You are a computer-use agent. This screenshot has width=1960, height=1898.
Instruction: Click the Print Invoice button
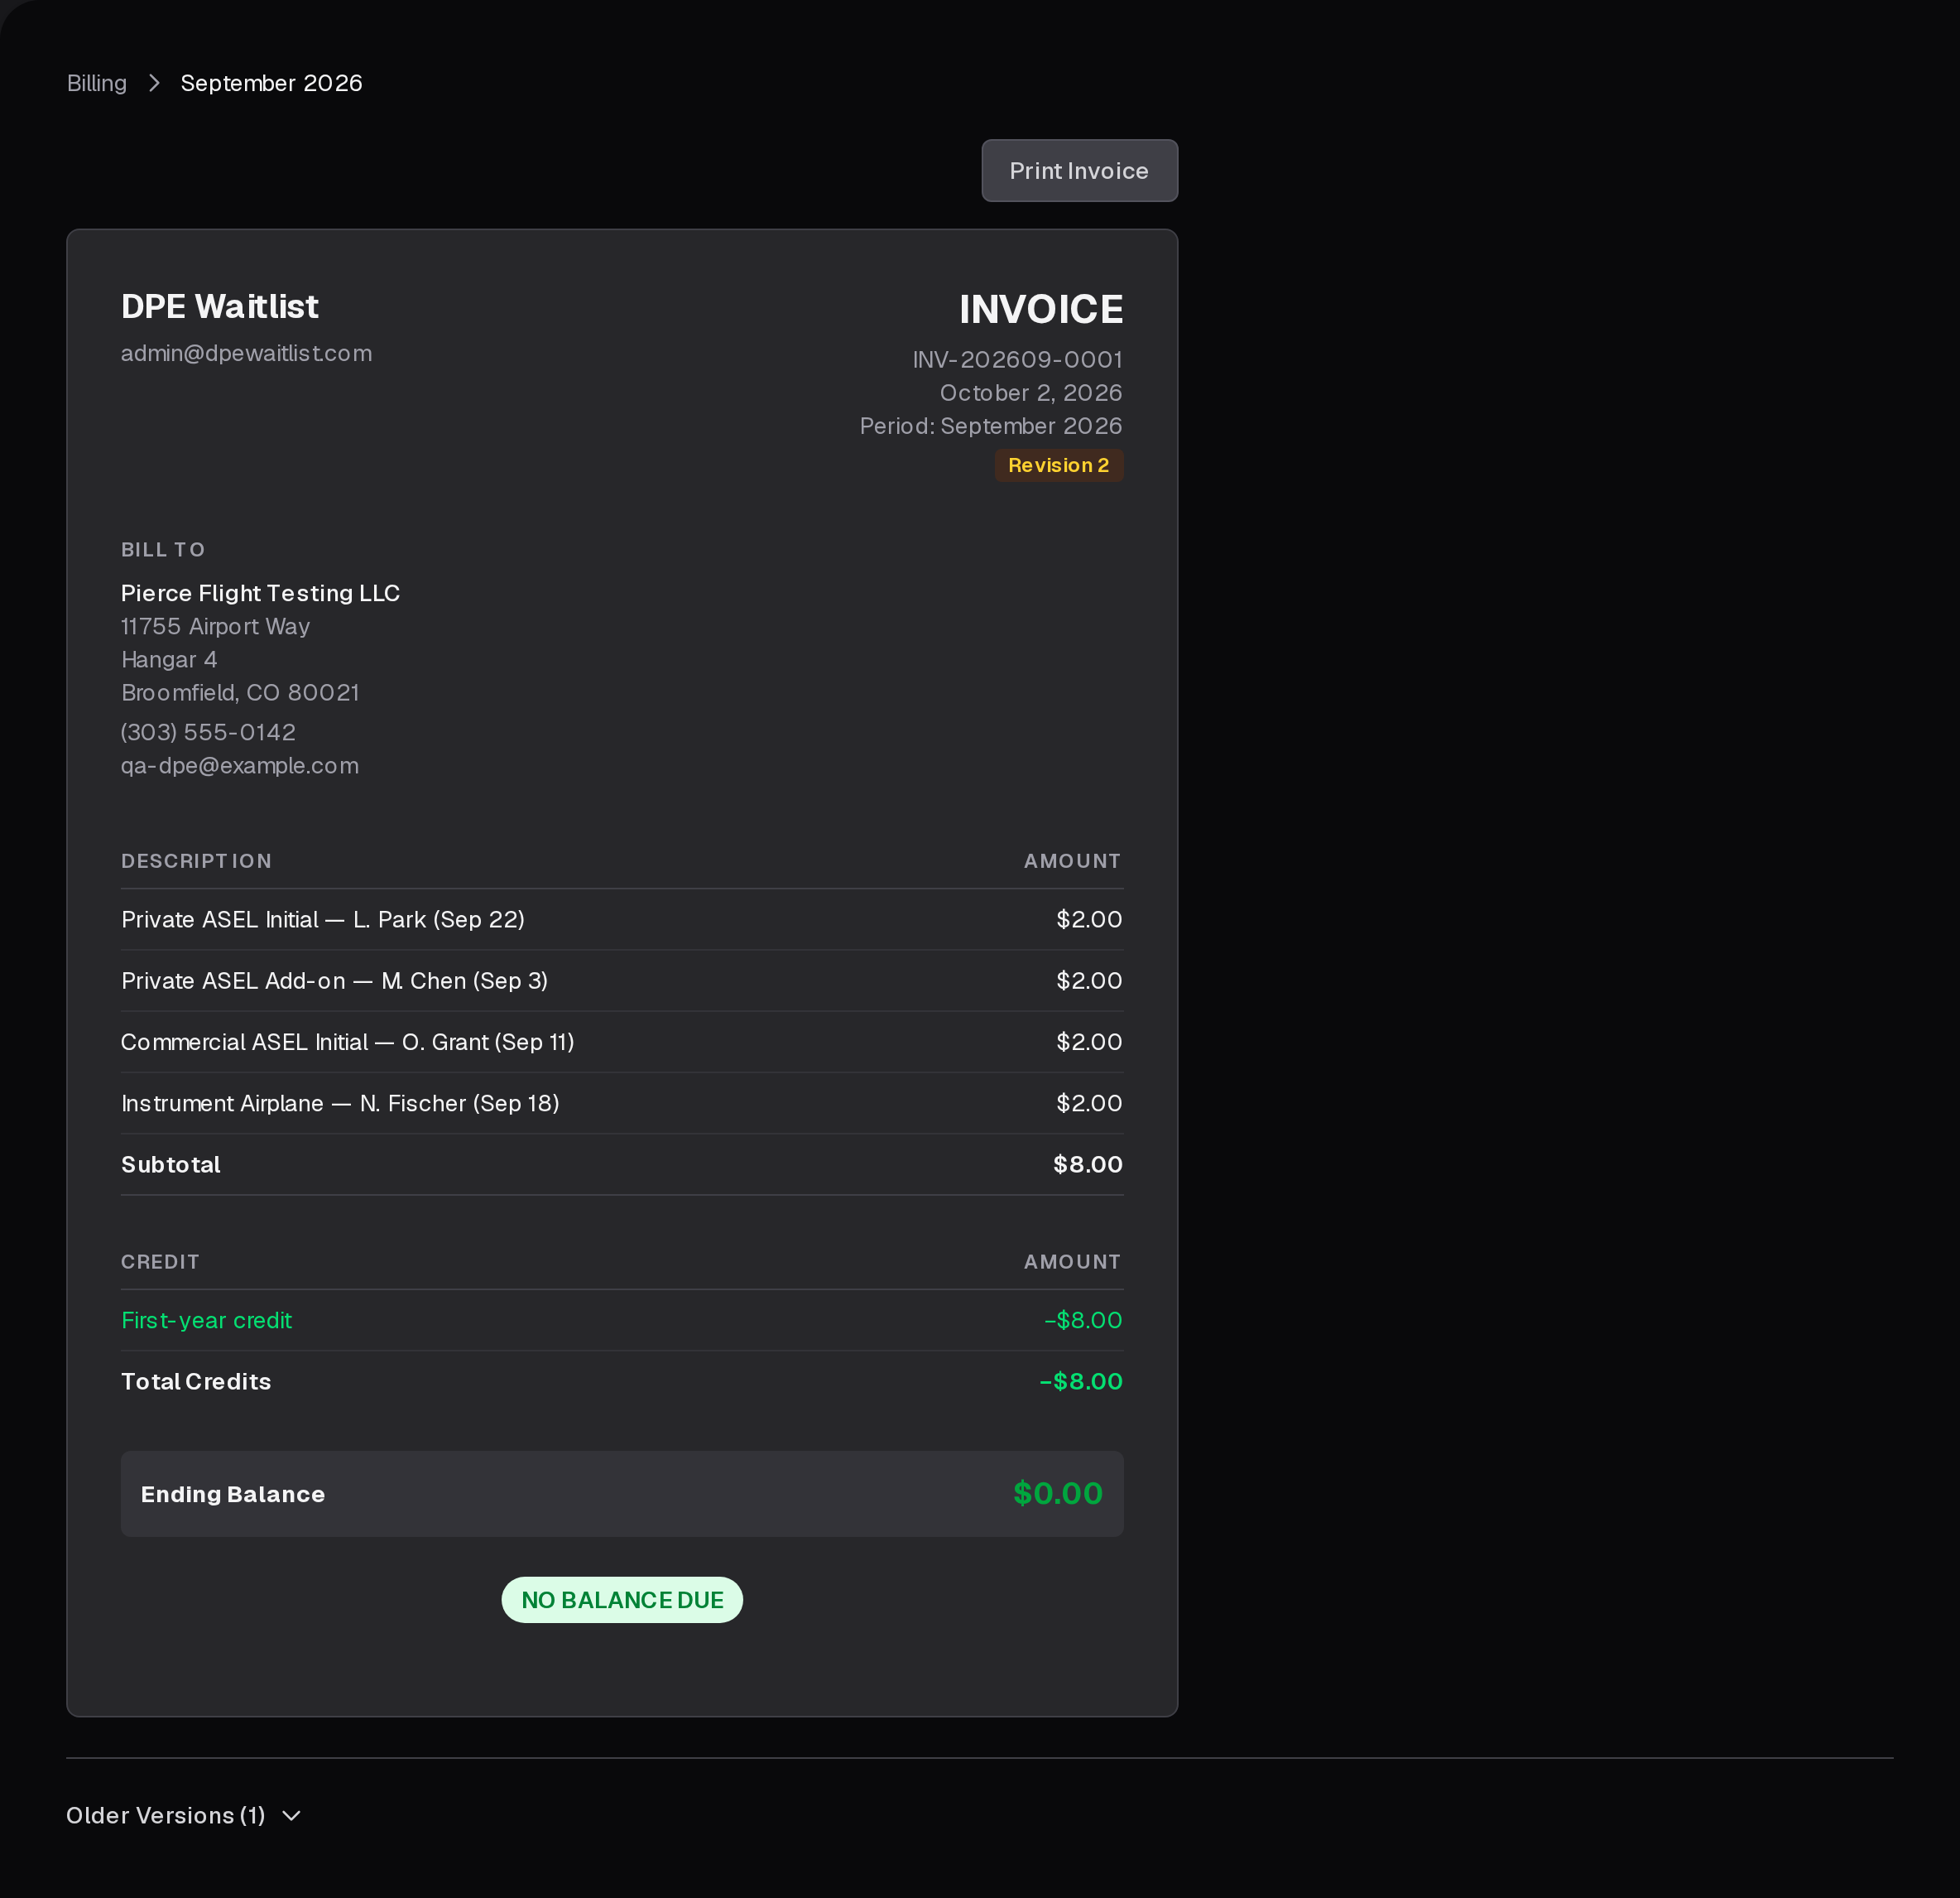(1079, 171)
